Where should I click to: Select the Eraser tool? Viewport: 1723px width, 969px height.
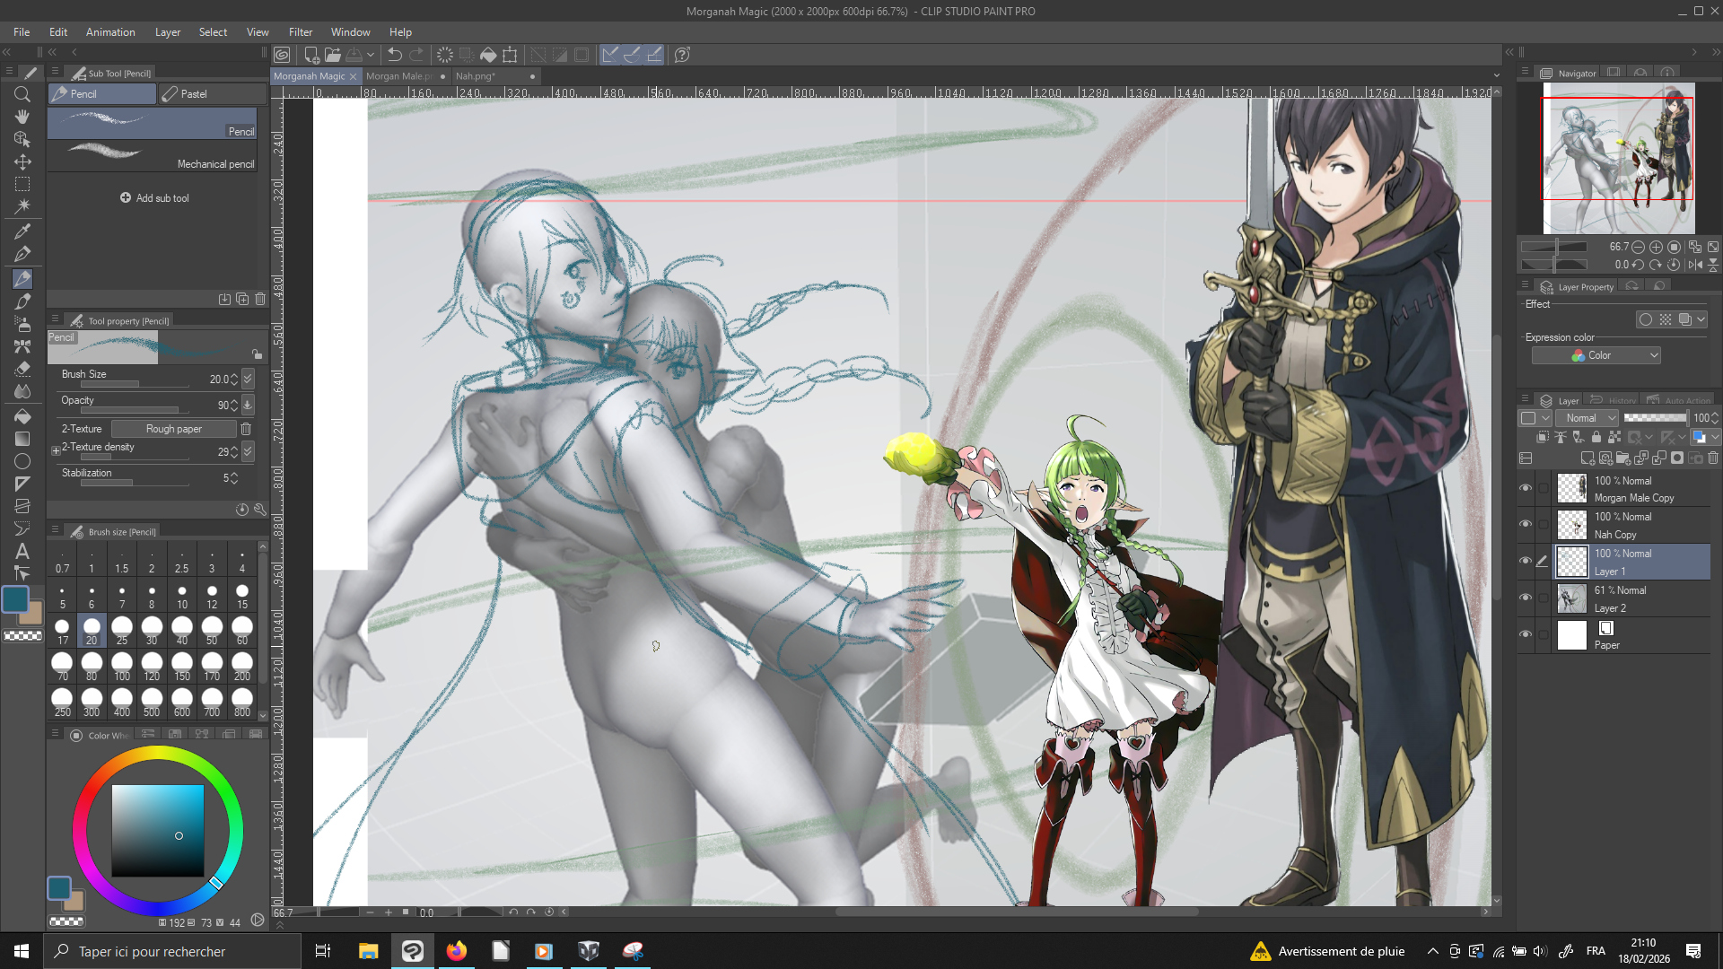point(22,369)
